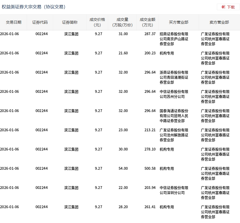Select the amount 200.23 cell
240x223 pixels.
[150, 53]
